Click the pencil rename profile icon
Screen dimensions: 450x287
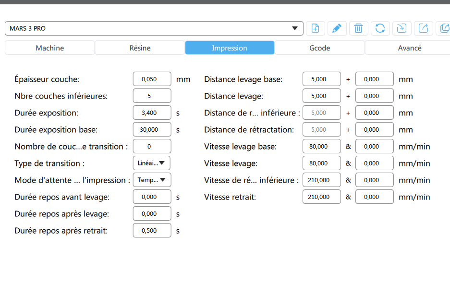pyautogui.click(x=337, y=28)
